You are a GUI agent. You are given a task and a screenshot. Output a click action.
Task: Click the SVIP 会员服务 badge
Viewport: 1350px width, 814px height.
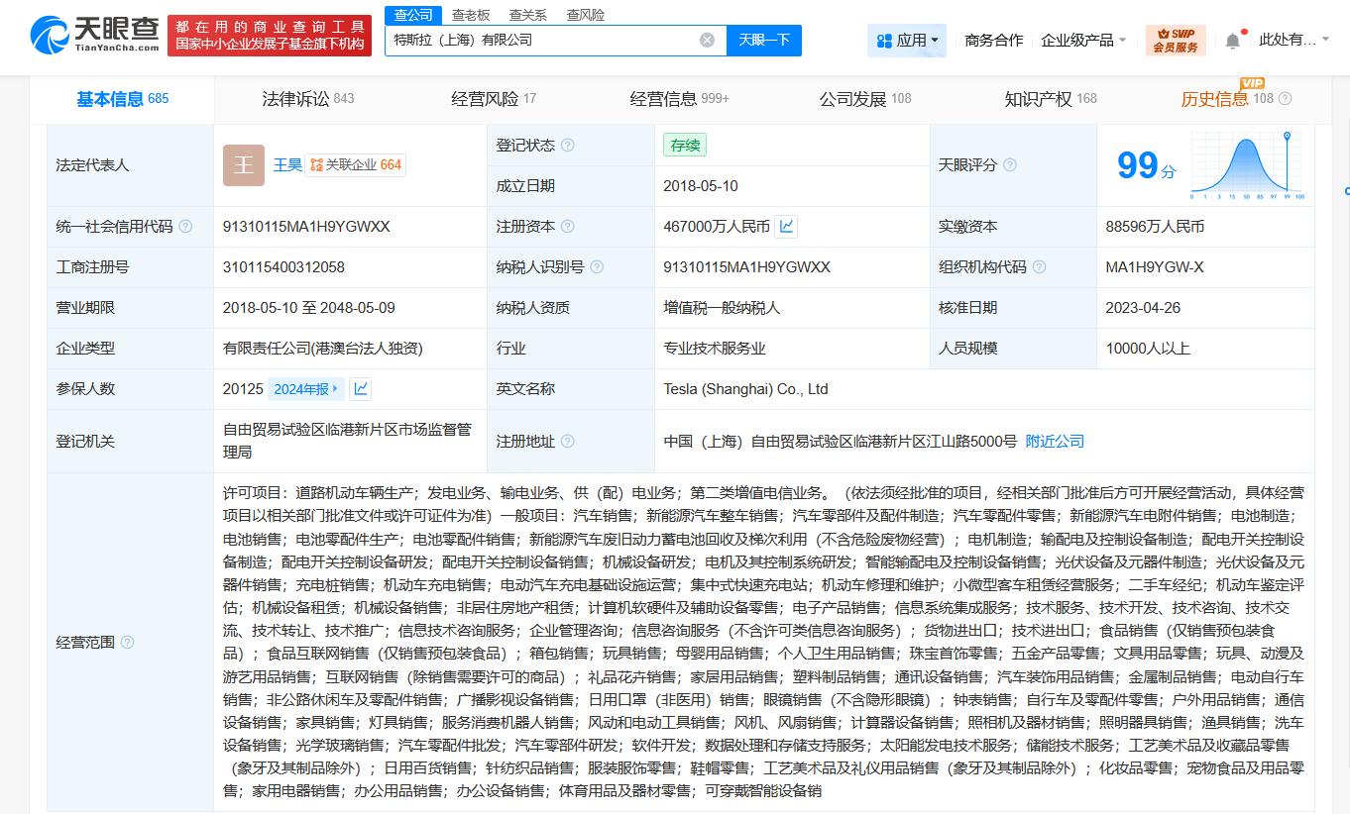(x=1177, y=39)
